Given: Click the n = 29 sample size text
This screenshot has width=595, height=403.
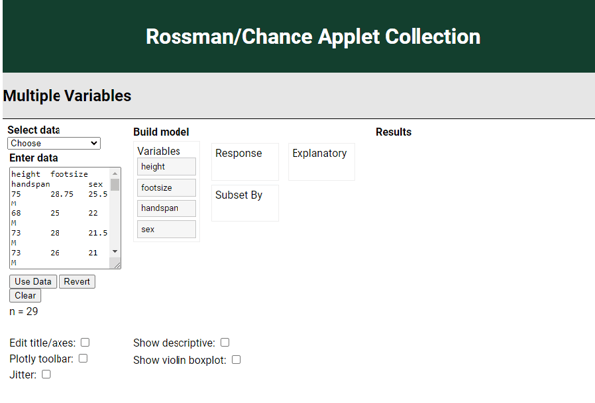Looking at the screenshot, I should tap(24, 311).
